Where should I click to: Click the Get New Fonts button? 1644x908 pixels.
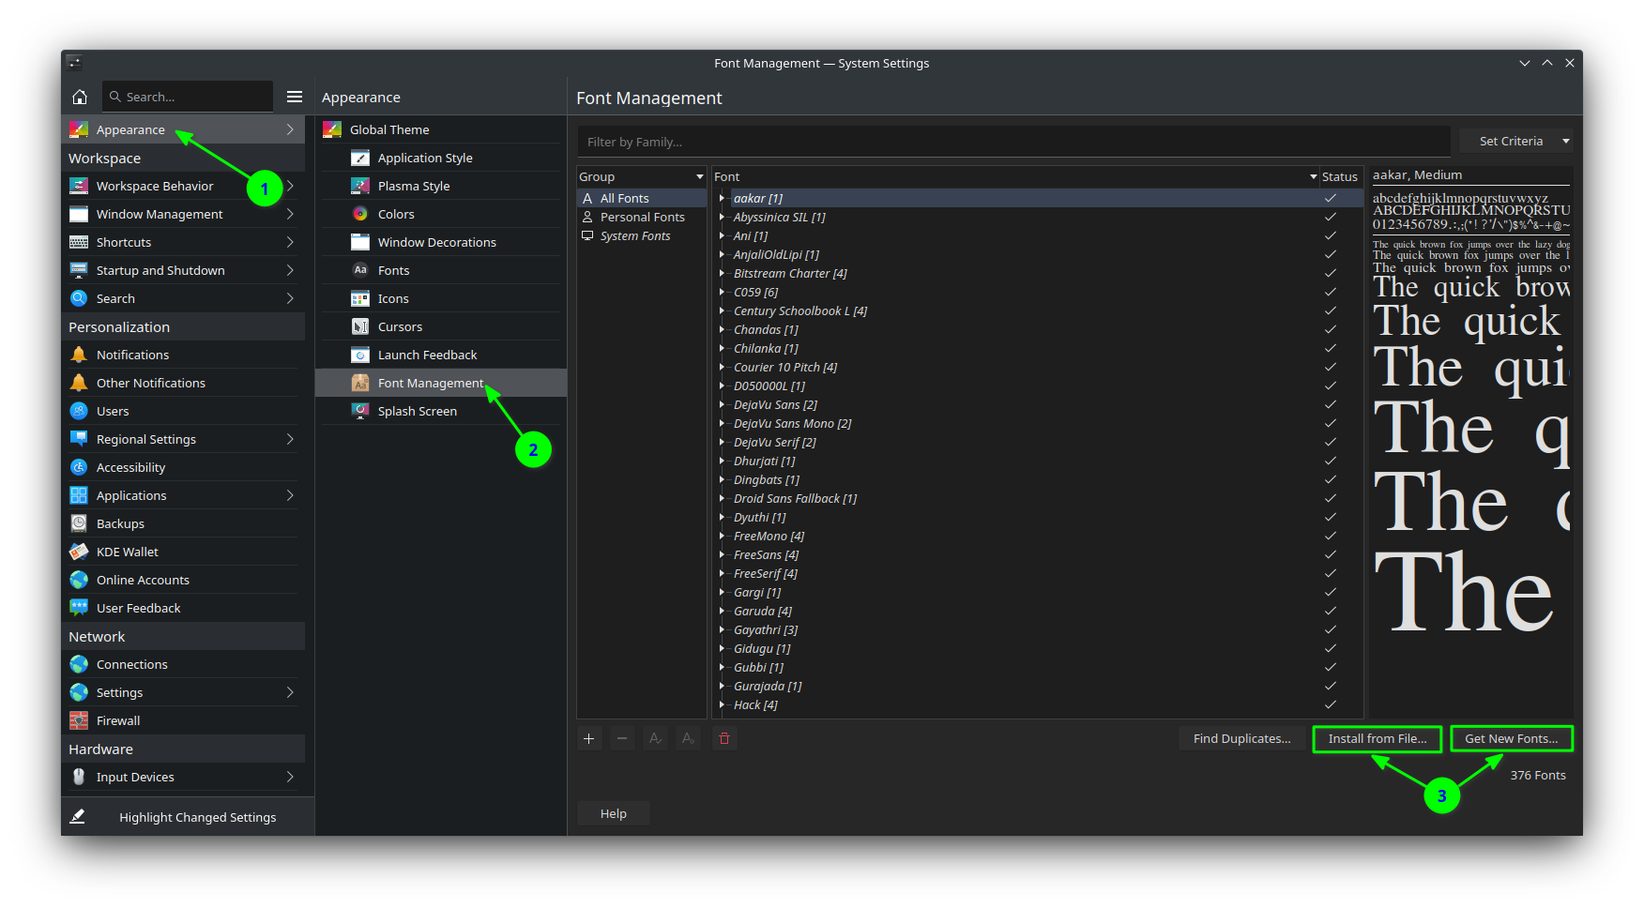pos(1511,739)
